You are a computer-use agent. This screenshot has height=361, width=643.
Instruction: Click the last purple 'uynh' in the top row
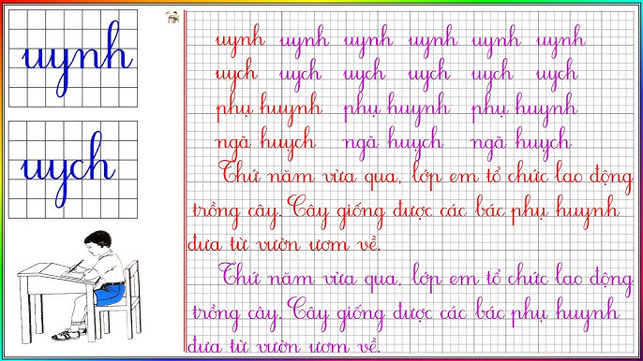pos(561,40)
